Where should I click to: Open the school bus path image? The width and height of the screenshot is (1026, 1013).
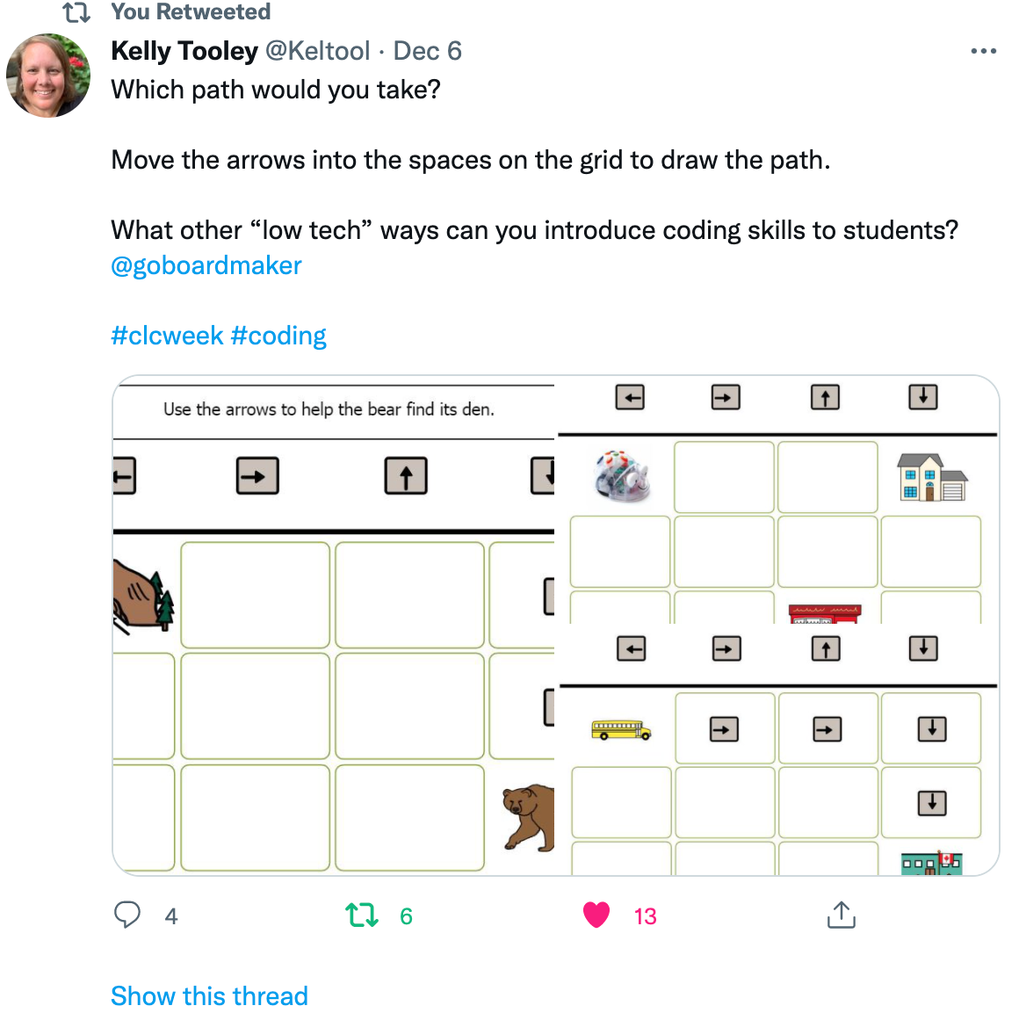(x=778, y=751)
